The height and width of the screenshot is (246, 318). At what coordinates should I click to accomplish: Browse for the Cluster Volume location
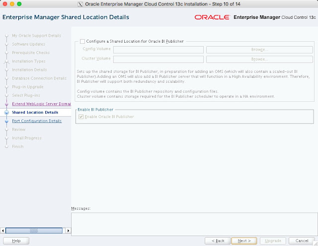259,60
